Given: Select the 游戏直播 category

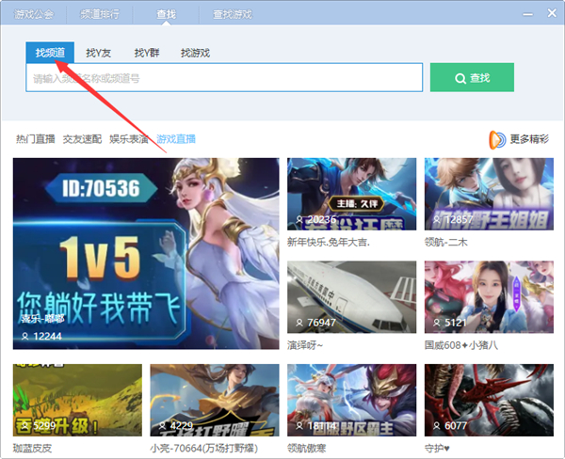Looking at the screenshot, I should (x=176, y=139).
